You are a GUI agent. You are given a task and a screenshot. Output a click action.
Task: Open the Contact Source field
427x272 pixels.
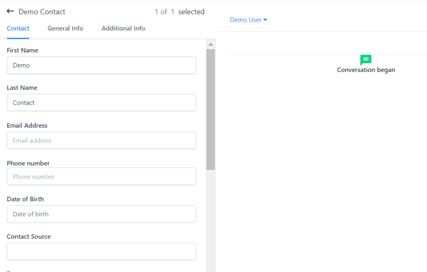101,251
